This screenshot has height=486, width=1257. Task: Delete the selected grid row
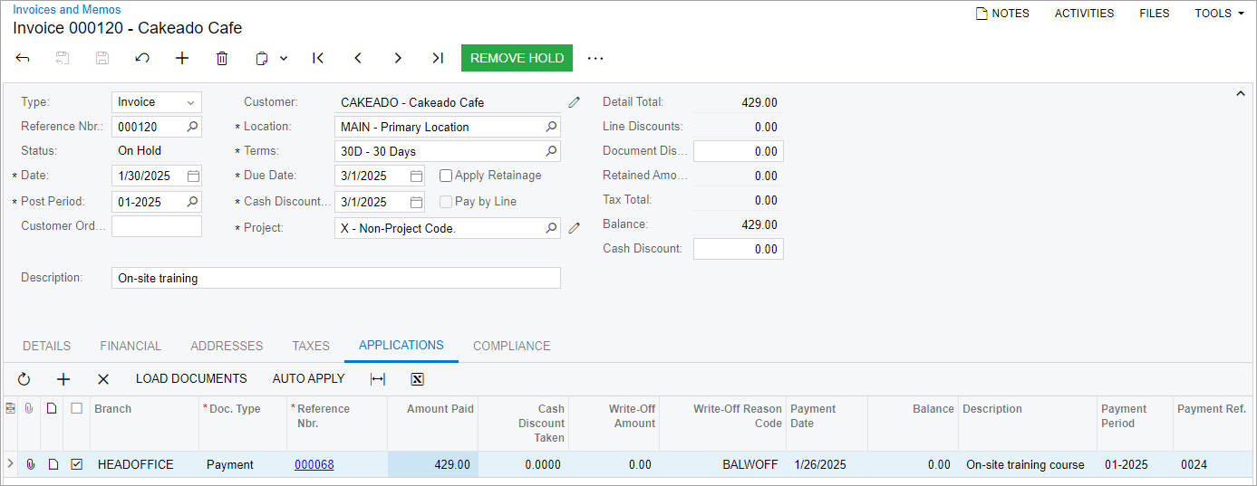pos(103,379)
